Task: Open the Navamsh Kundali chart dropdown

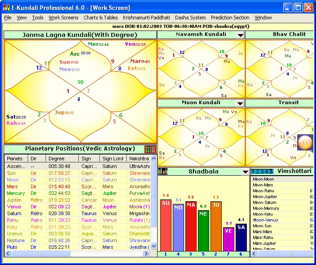Action: (241, 35)
